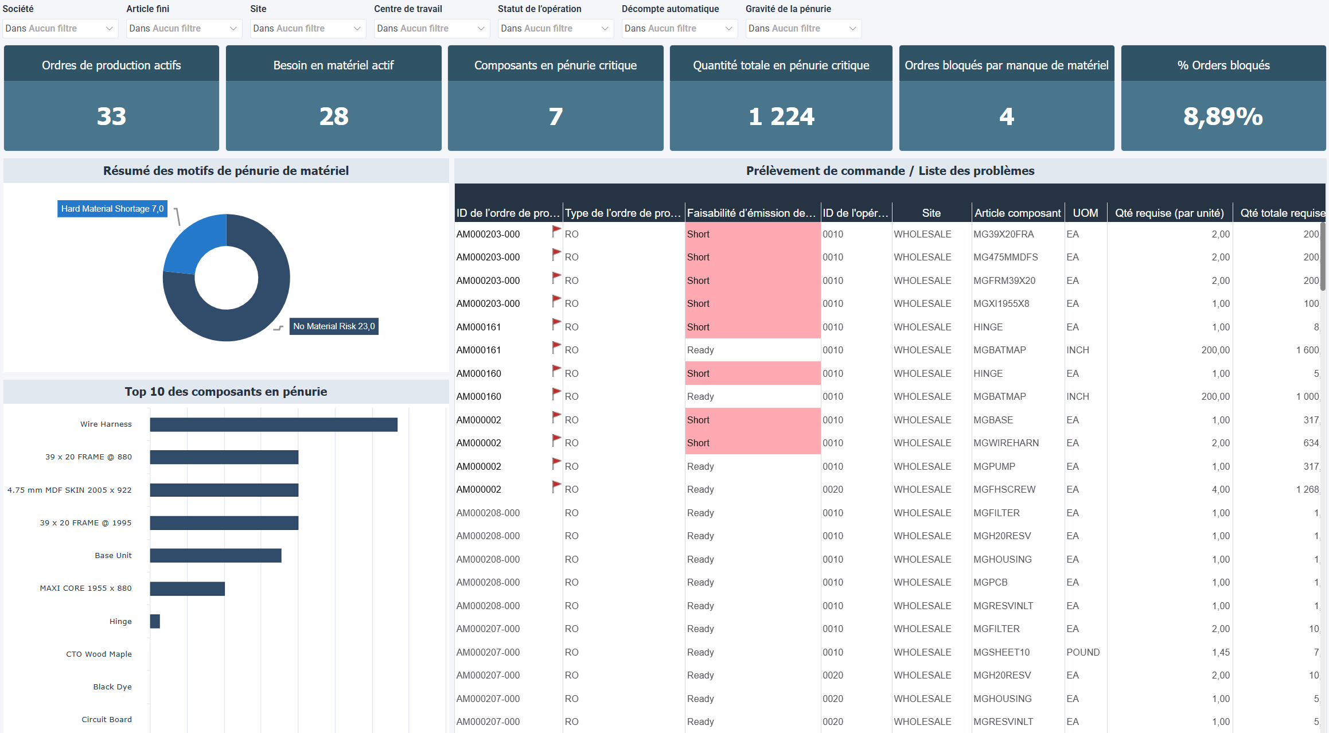Open Gravité de la pénurie dropdown
This screenshot has width=1329, height=733.
coord(803,29)
